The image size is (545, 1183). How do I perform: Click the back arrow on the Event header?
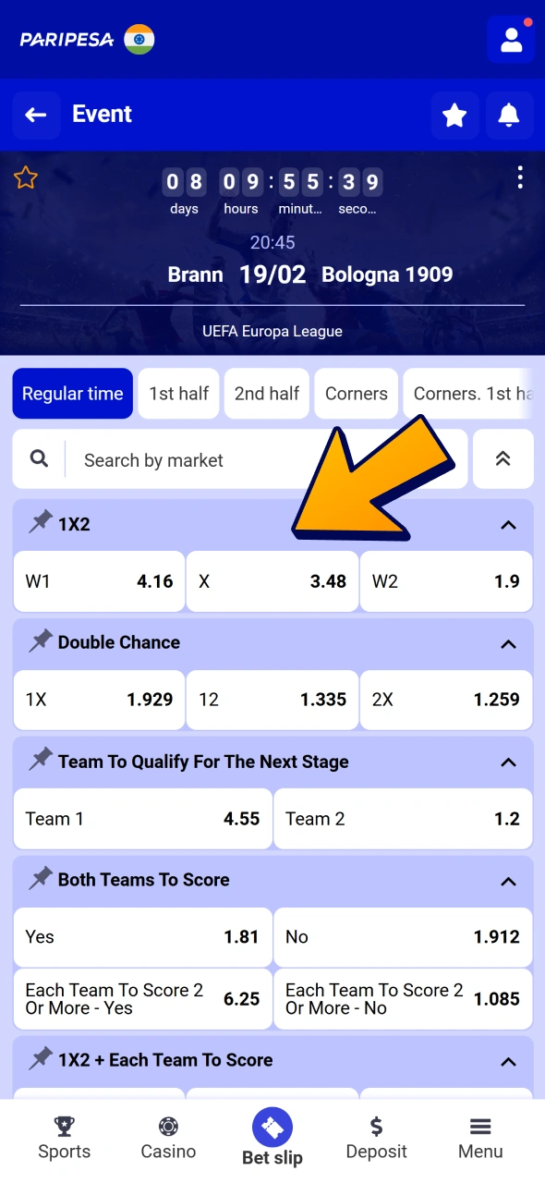[x=36, y=115]
